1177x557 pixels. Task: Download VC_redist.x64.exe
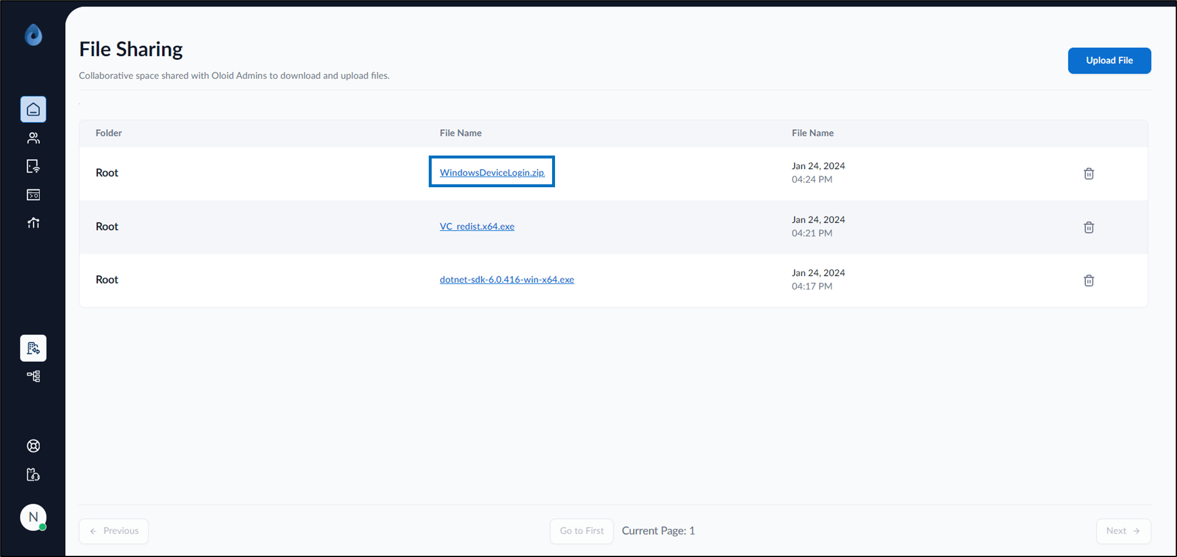click(x=477, y=227)
